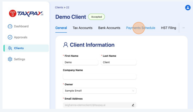Image resolution: width=193 pixels, height=112 pixels.
Task: Click the Demo Client heading
Action: tap(71, 17)
